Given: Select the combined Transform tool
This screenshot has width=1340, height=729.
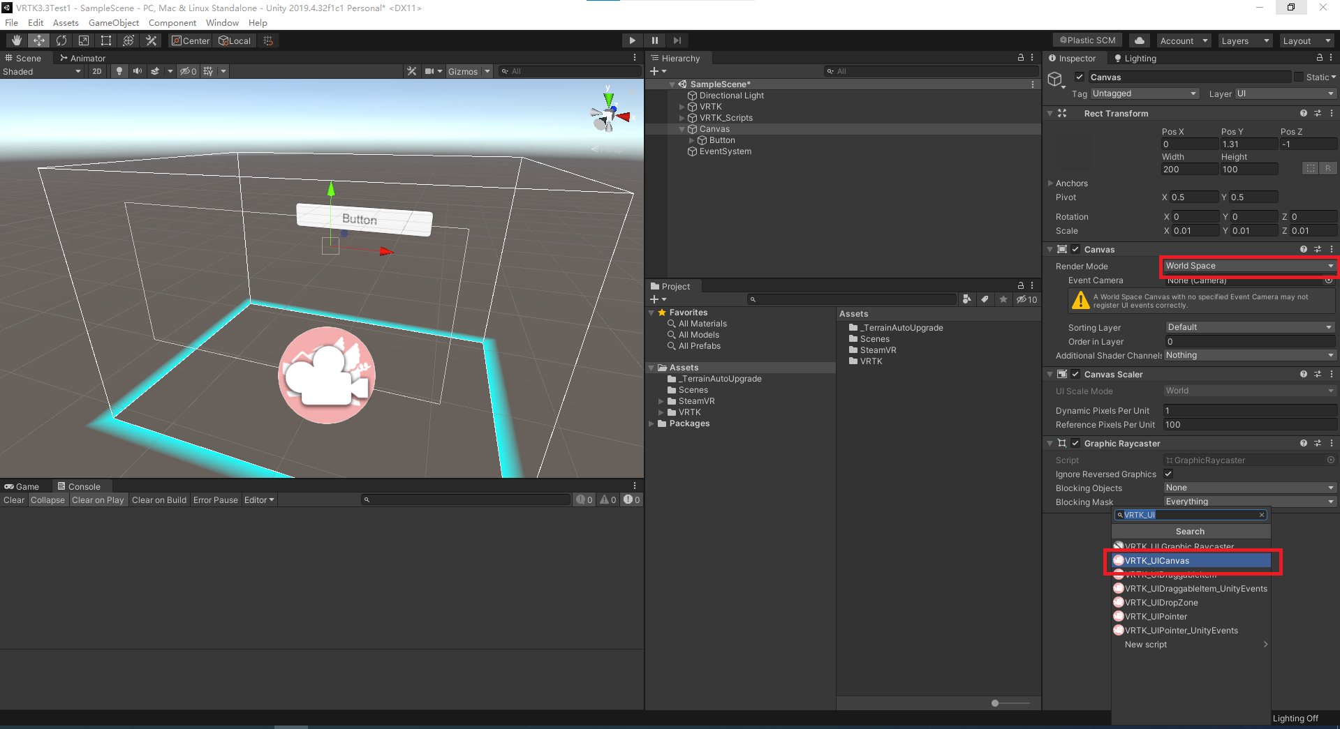Looking at the screenshot, I should point(128,40).
